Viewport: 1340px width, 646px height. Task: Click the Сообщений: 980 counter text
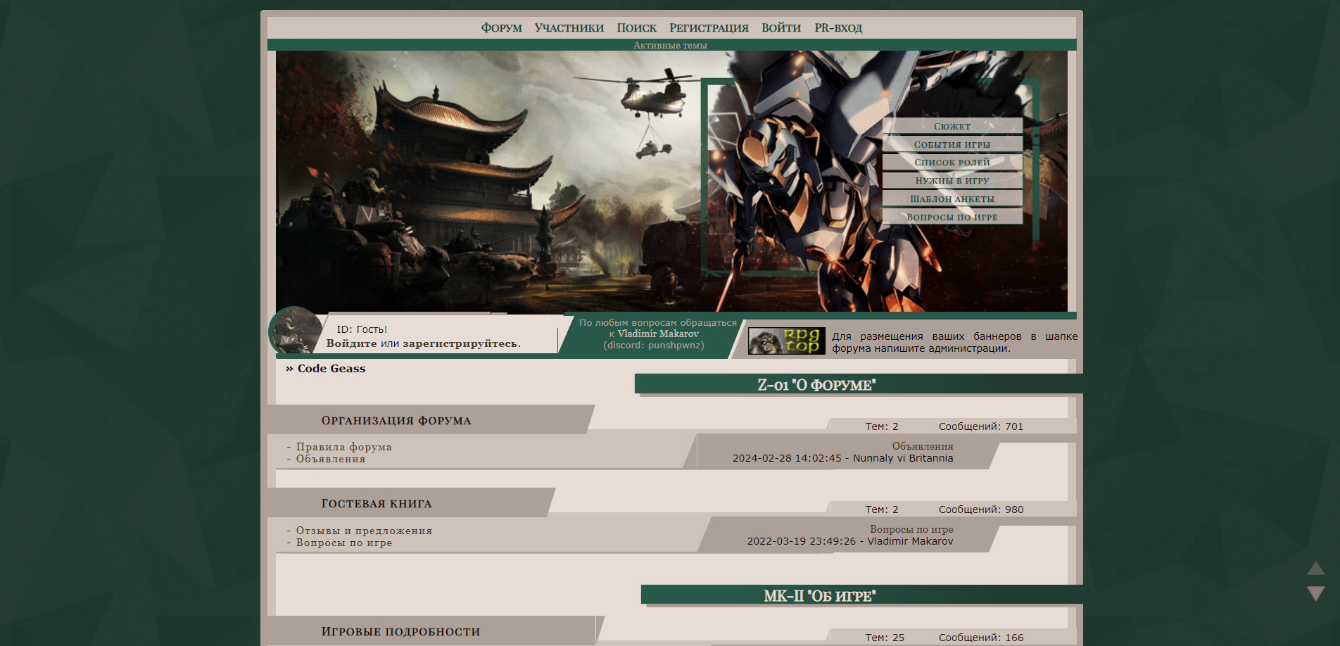pyautogui.click(x=981, y=509)
